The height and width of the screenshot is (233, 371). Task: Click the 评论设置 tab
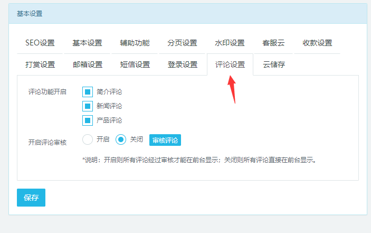230,65
